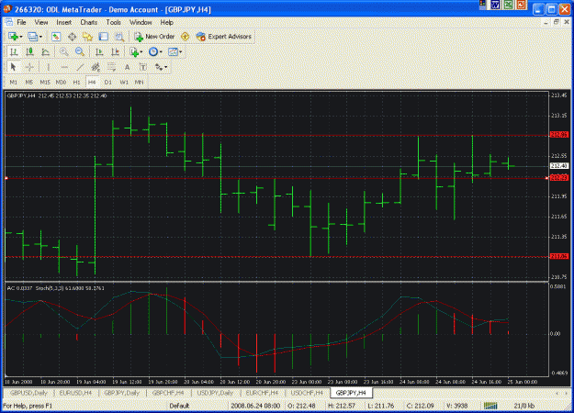
Task: Click the Expert Advisors button
Action: [224, 37]
